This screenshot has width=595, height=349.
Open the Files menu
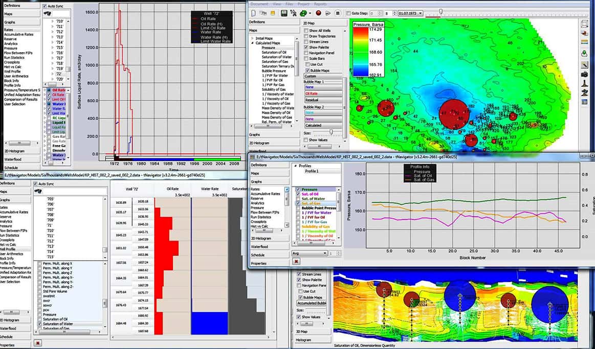click(x=289, y=4)
